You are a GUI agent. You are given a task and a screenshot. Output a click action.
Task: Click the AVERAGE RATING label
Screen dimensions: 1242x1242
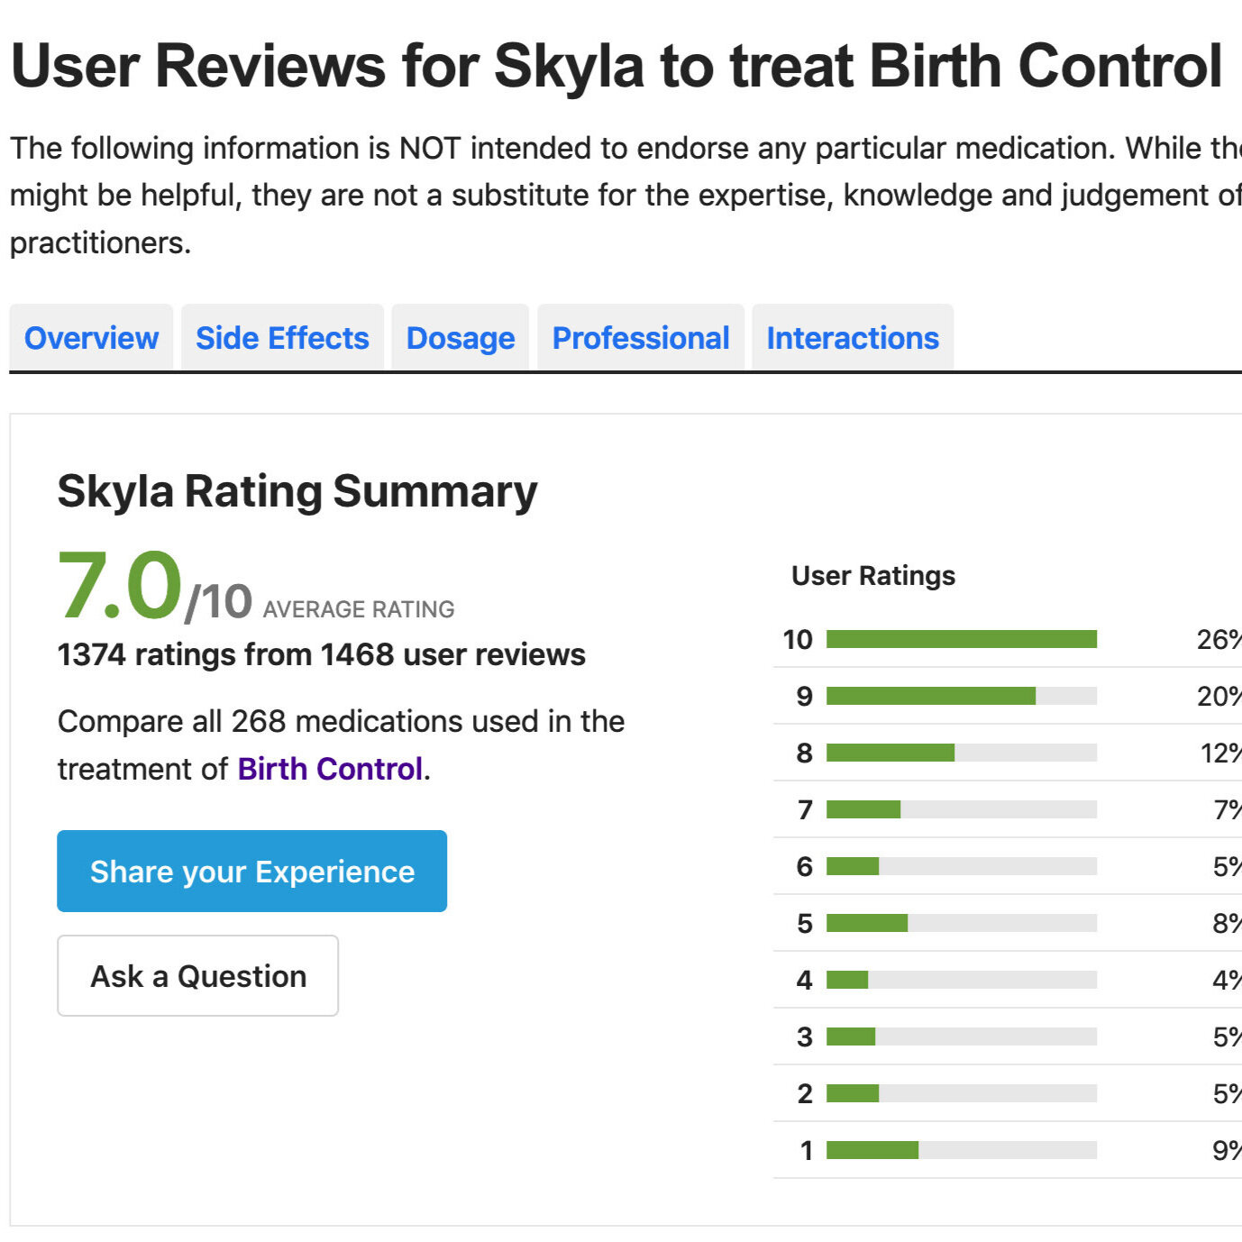(x=359, y=609)
